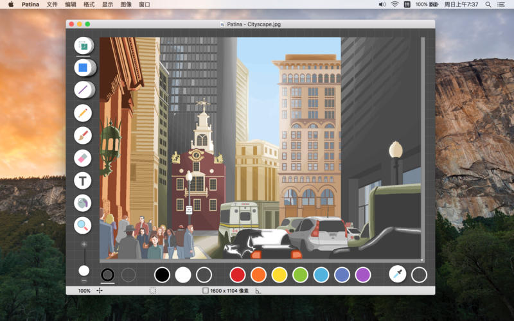514x321 pixels.
Task: Select the blue rectangle shape tool
Action: click(x=82, y=67)
